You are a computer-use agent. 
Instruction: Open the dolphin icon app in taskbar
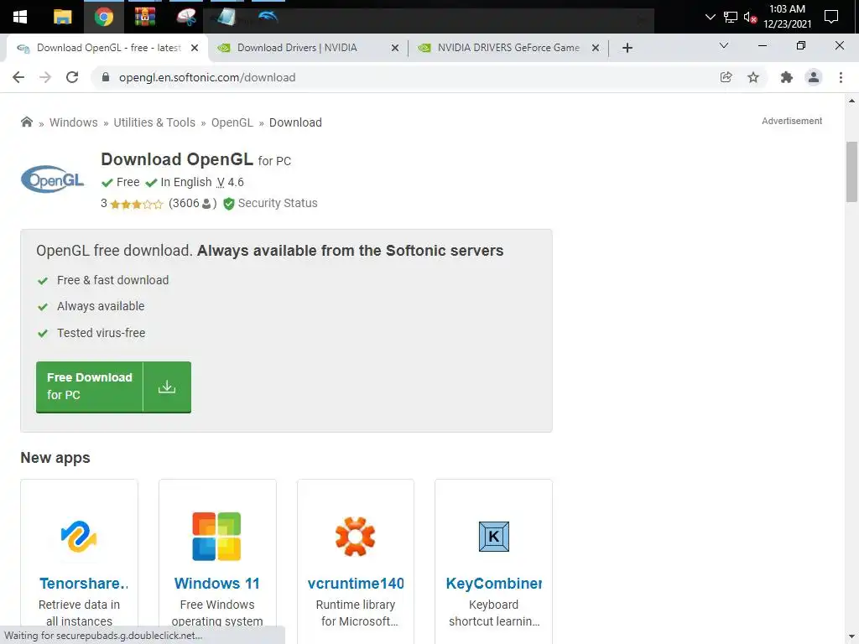[x=268, y=17]
